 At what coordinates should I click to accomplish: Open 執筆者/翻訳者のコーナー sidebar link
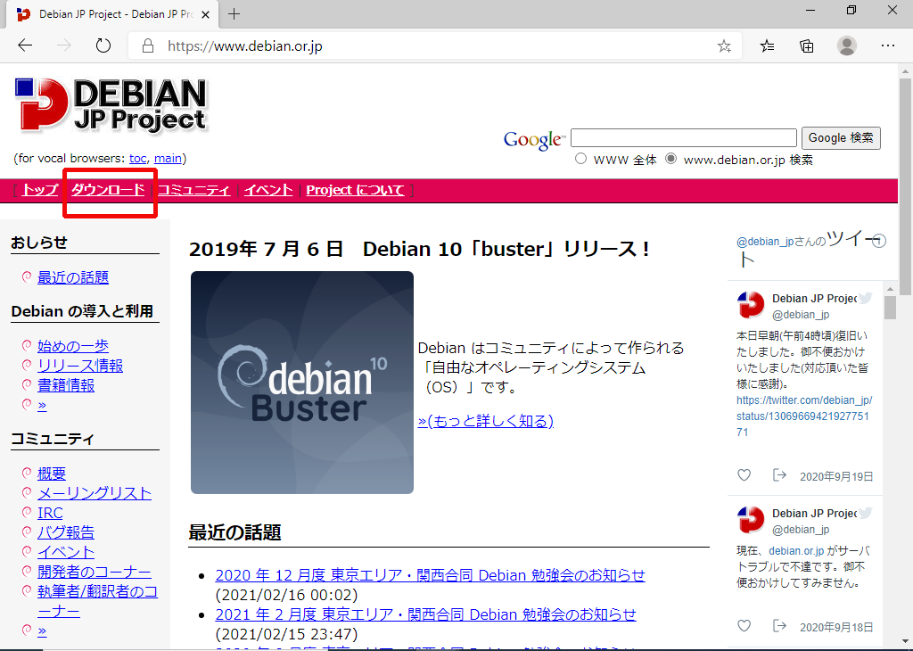(98, 601)
